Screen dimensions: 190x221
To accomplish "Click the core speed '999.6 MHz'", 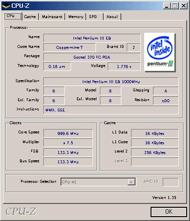I will coord(68,133).
